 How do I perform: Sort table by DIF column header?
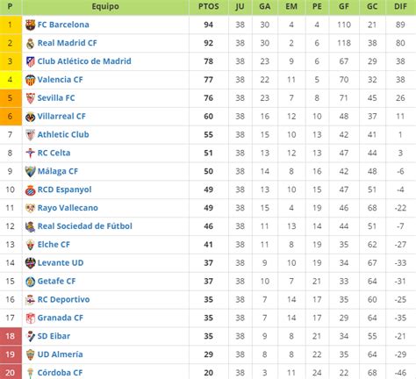[400, 7]
